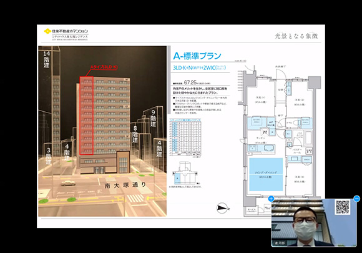Viewport: 362px width, 253px height.
Task: Click the 'シティハウス南大塚レジデンス' property name
Action: tap(70, 36)
